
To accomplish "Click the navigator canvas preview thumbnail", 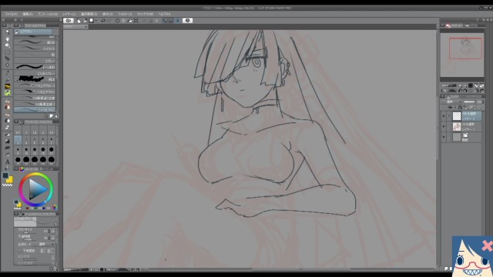I will tap(462, 55).
